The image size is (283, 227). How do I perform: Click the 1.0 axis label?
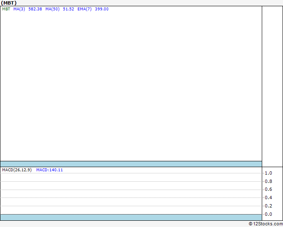tap(268, 173)
